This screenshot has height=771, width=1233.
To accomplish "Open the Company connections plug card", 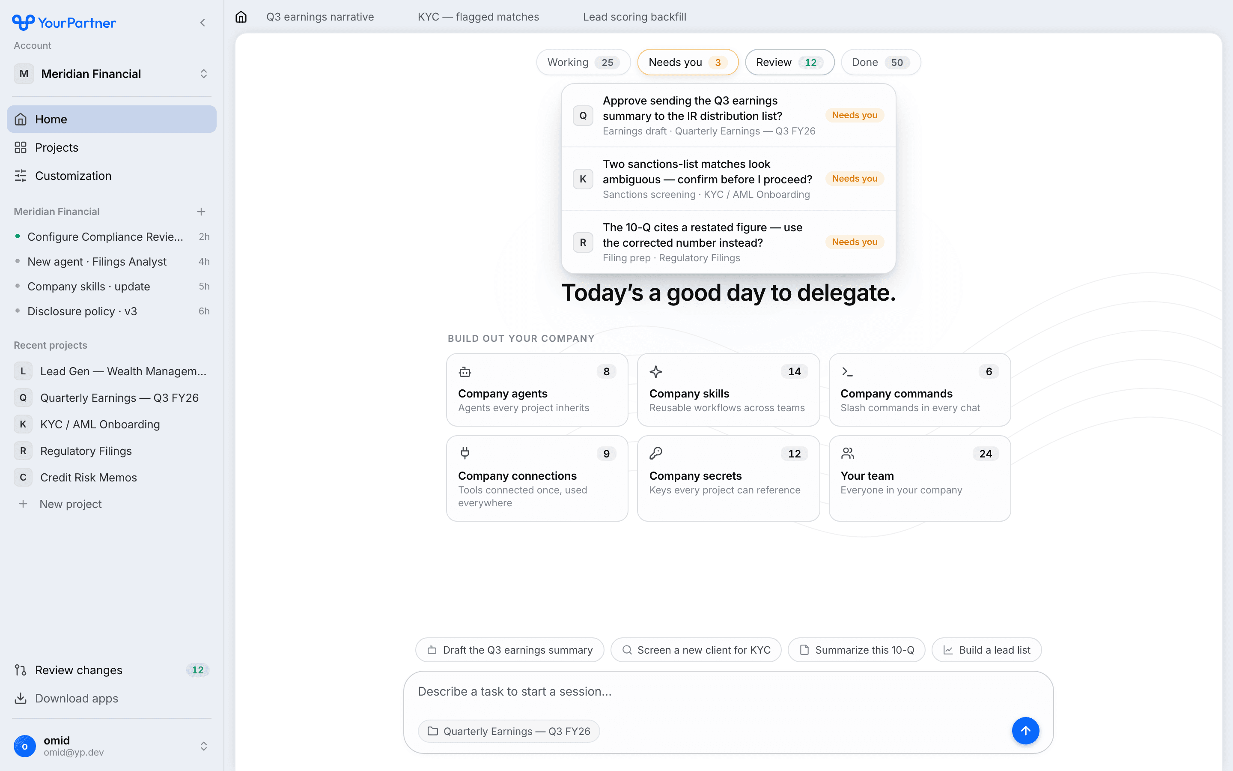I will [x=537, y=478].
